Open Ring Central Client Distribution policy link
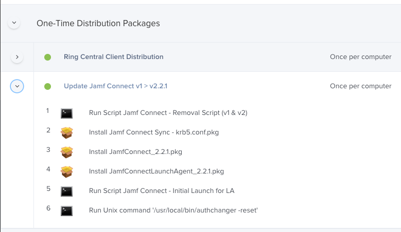The width and height of the screenshot is (401, 232). click(114, 56)
